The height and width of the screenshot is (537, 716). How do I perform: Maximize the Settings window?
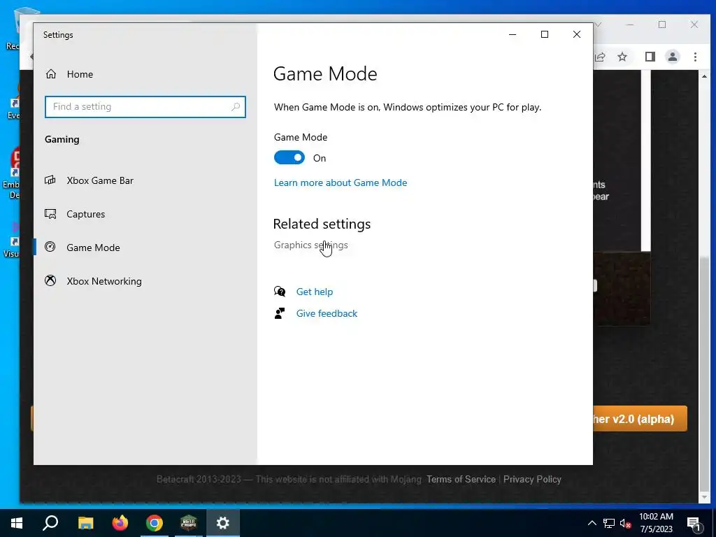[544, 34]
